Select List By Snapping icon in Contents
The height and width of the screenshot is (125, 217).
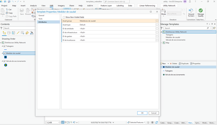[x=22, y=33]
